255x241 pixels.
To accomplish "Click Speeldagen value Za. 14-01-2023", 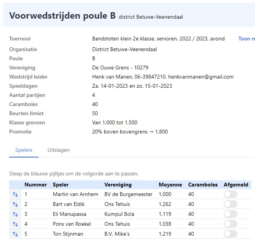I will [x=132, y=86].
